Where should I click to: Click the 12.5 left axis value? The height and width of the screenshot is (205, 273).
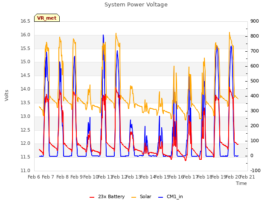26,130
